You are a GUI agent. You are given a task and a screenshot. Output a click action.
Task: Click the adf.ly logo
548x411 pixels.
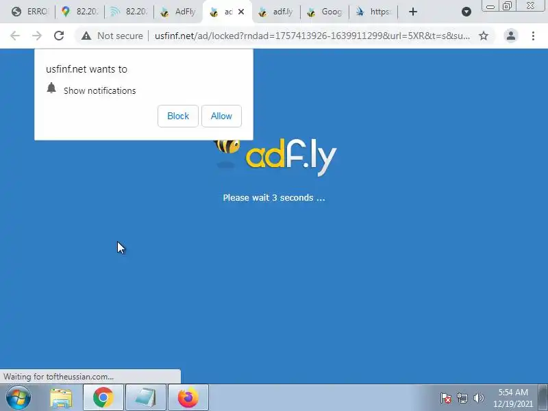tap(275, 158)
